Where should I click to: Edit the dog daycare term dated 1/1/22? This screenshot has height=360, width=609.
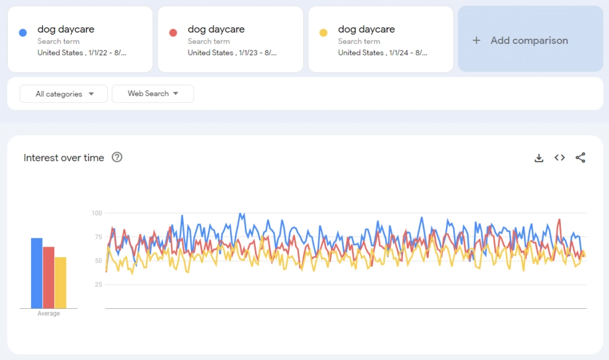pyautogui.click(x=80, y=39)
